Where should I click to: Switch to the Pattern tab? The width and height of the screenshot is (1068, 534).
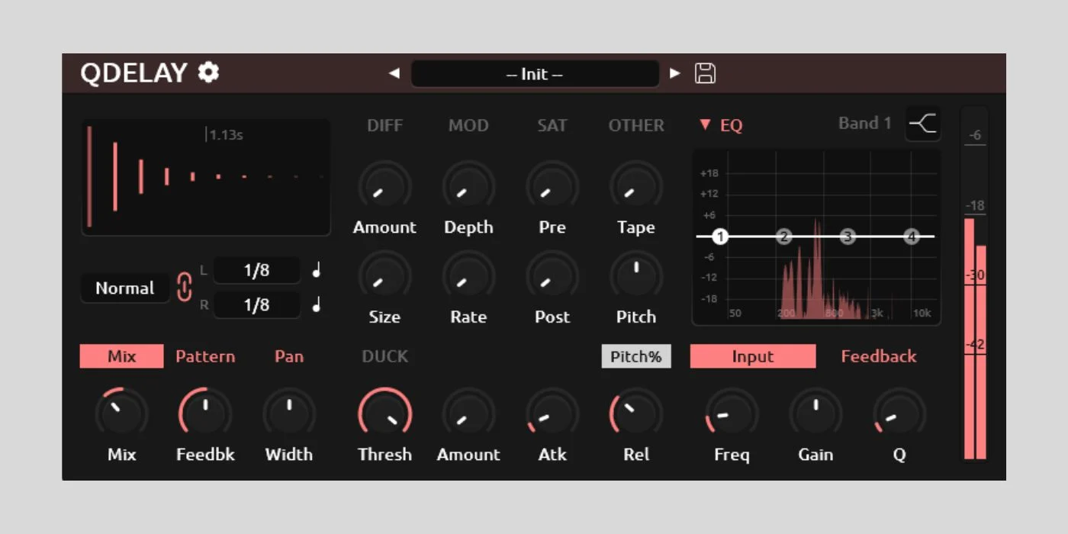point(205,356)
